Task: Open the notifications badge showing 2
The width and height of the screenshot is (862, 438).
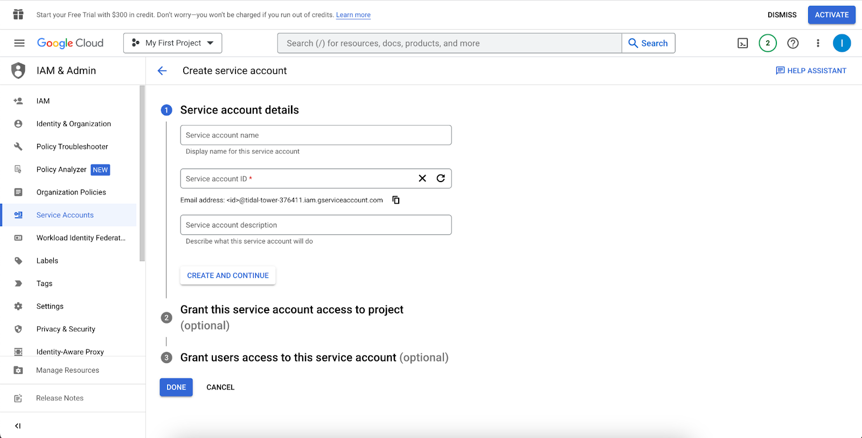Action: (767, 43)
